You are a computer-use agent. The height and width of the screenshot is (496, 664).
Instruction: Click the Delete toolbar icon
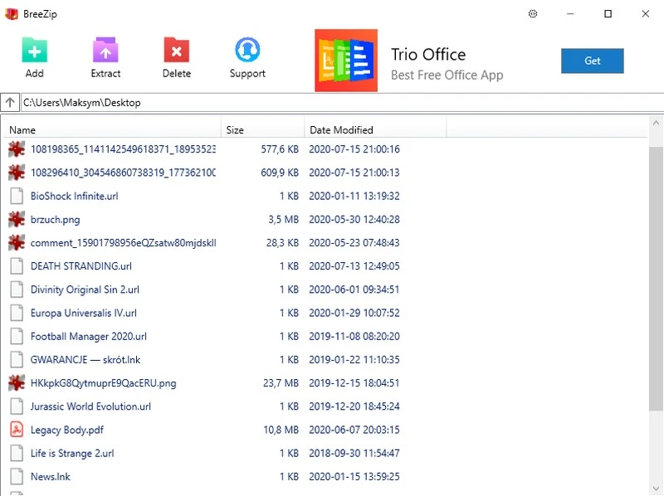[x=176, y=50]
